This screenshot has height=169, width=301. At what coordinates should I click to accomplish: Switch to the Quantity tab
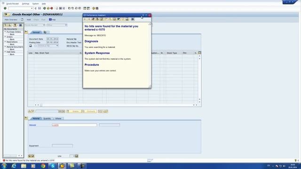[47, 119]
